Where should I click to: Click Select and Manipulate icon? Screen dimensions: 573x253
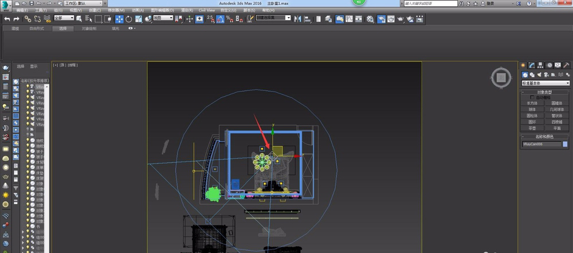(189, 19)
